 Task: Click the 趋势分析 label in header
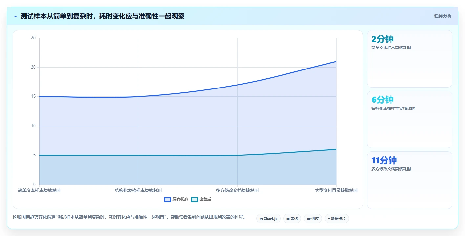[443, 16]
